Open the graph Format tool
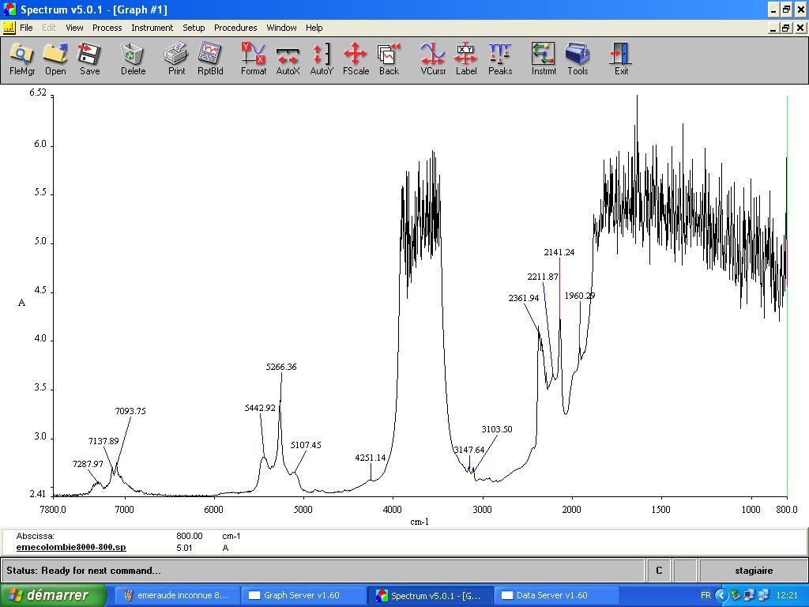This screenshot has height=607, width=809. (254, 59)
